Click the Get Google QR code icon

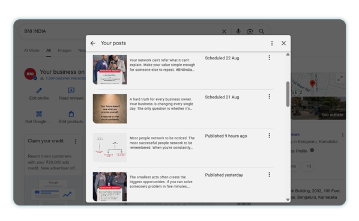tap(39, 114)
